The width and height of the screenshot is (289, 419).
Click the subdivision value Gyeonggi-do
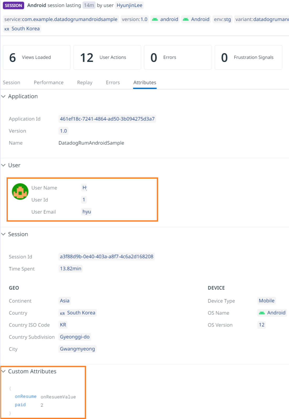point(75,337)
